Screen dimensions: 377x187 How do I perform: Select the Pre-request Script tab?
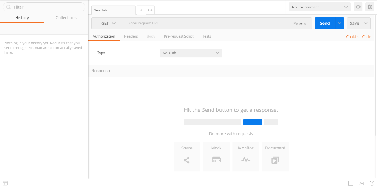click(x=179, y=36)
